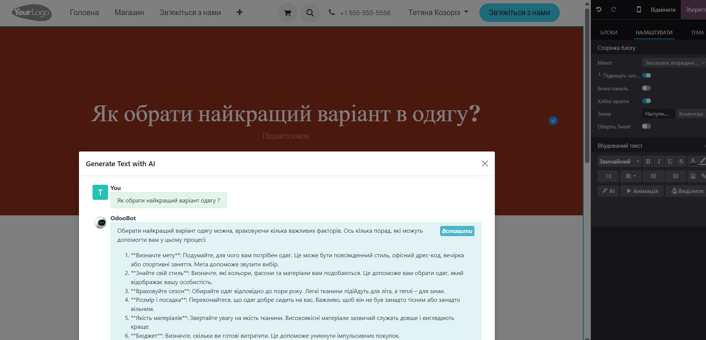Open the font color picker
Viewport: 706px width, 340px height.
(x=692, y=161)
